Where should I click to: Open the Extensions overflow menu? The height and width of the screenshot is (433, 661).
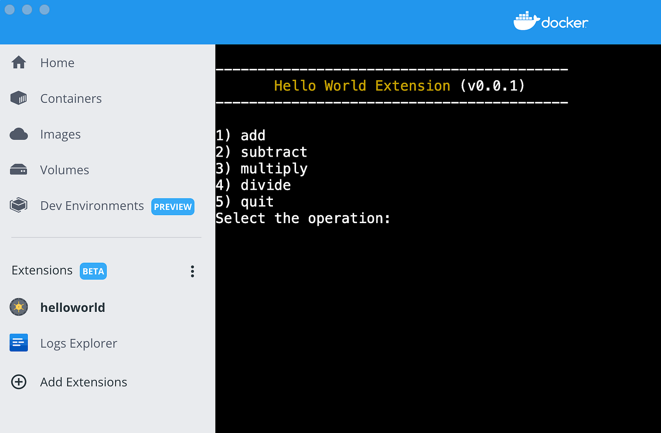tap(192, 271)
